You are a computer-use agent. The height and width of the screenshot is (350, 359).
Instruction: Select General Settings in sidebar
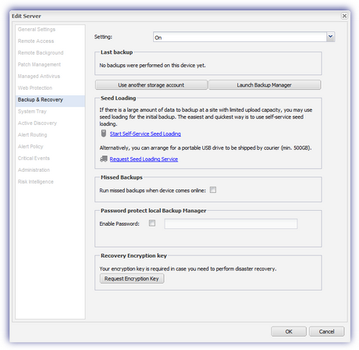pos(37,30)
